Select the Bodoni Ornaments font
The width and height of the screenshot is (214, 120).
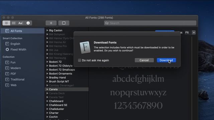[x=61, y=74]
